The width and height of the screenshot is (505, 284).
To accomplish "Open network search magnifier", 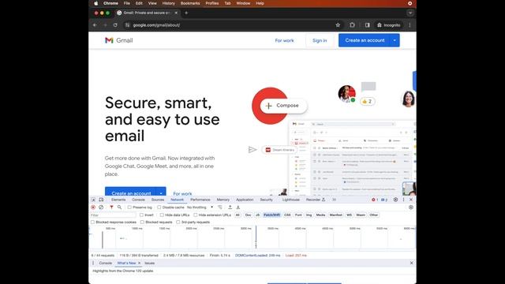I will click(x=119, y=207).
